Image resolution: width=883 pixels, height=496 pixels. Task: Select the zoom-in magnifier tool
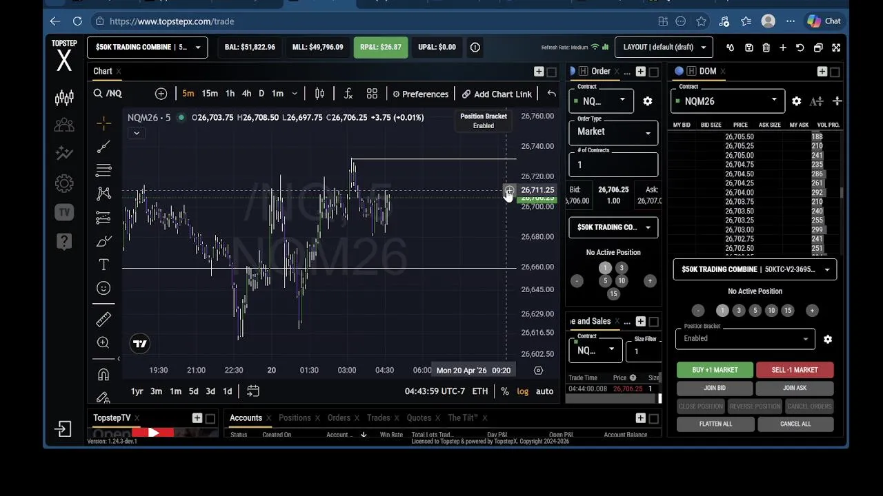tap(103, 342)
